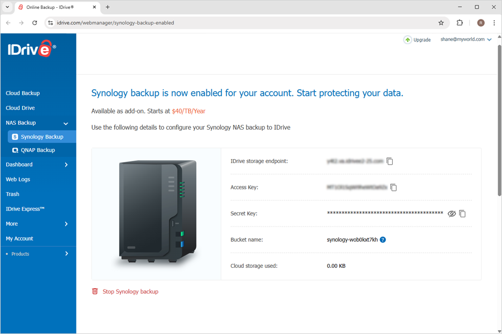502x334 pixels.
Task: Click the Synology Backup sidebar icon
Action: pos(15,137)
